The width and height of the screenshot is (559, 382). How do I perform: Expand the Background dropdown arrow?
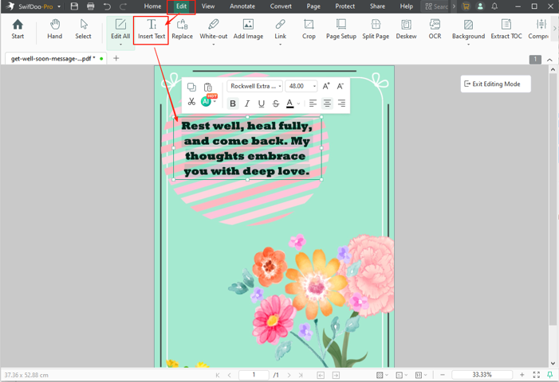tap(468, 45)
